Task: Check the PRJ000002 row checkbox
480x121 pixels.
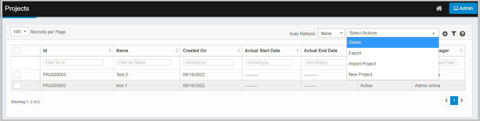Action: tap(17, 85)
